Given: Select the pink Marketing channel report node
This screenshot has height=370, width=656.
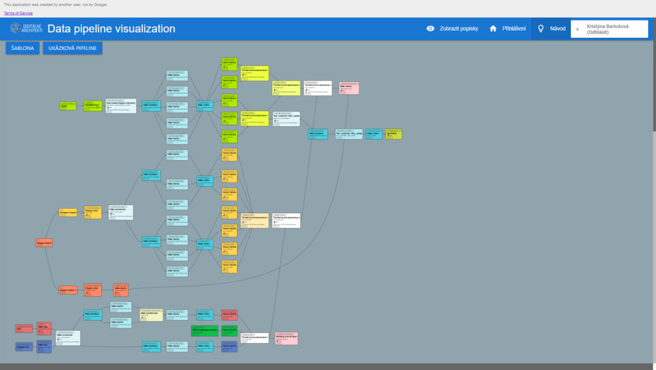Looking at the screenshot, I should [286, 338].
